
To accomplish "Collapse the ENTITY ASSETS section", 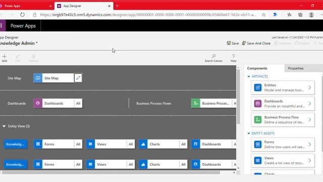I will [249, 133].
